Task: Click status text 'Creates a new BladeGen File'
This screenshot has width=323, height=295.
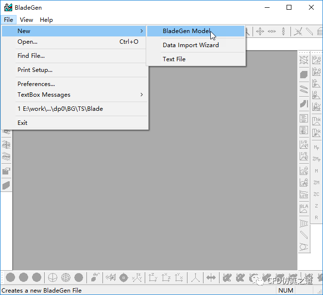Action: pyautogui.click(x=41, y=291)
